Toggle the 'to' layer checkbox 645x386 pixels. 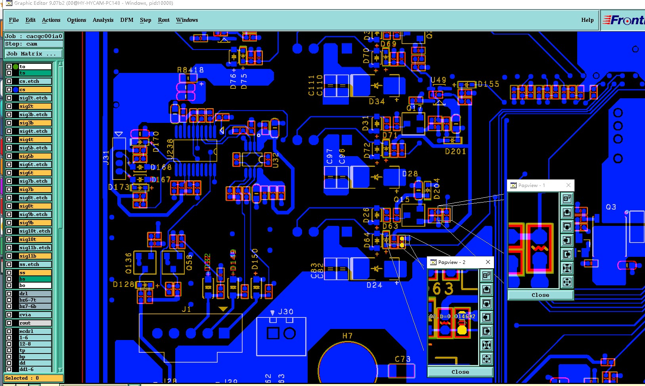tap(9, 67)
